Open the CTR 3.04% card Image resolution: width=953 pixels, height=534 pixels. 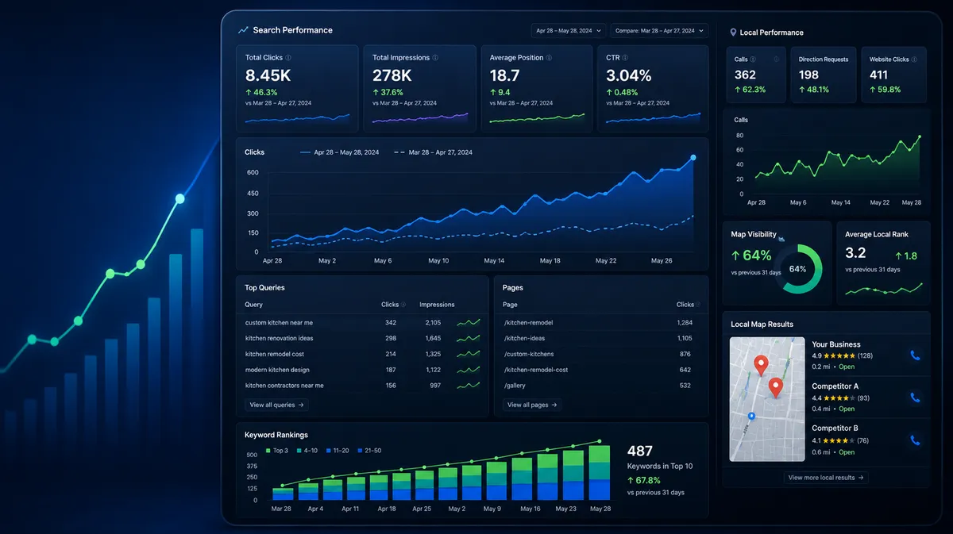coord(653,88)
